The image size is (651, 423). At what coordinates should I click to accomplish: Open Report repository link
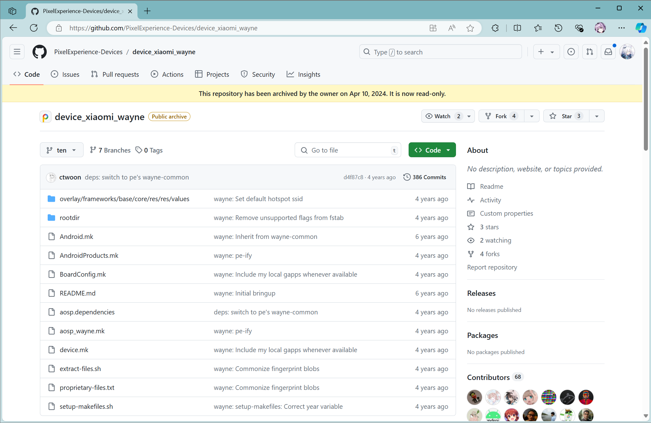coord(492,267)
